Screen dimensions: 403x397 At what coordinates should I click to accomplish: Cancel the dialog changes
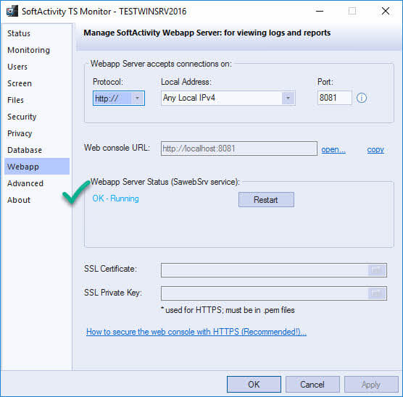click(x=312, y=385)
